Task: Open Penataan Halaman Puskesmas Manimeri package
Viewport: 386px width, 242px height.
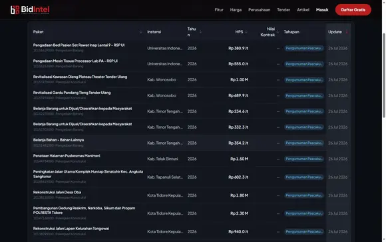Action: pos(67,155)
